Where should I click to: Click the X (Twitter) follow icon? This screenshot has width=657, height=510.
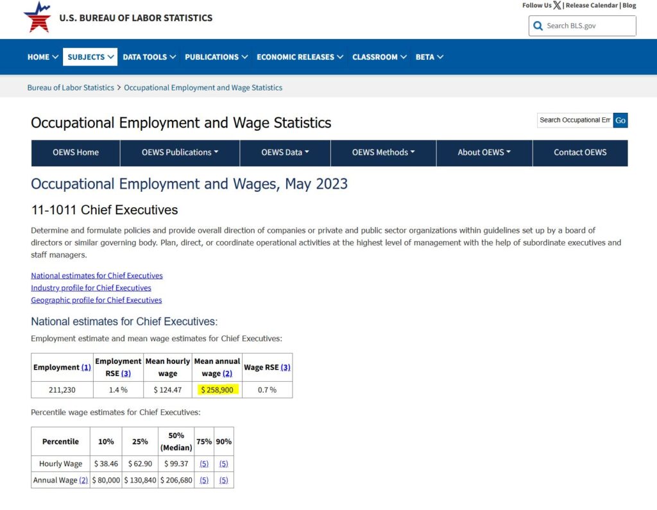click(x=557, y=5)
